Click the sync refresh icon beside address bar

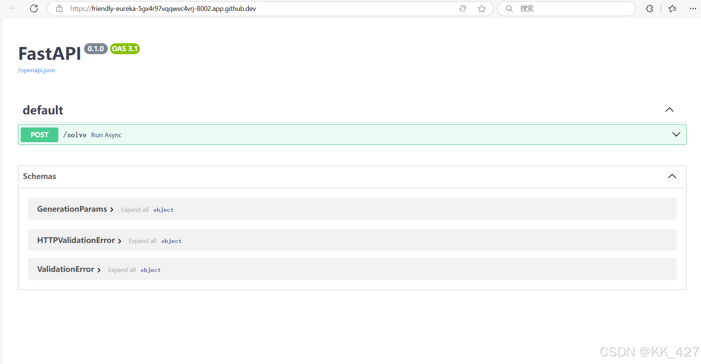tap(463, 8)
